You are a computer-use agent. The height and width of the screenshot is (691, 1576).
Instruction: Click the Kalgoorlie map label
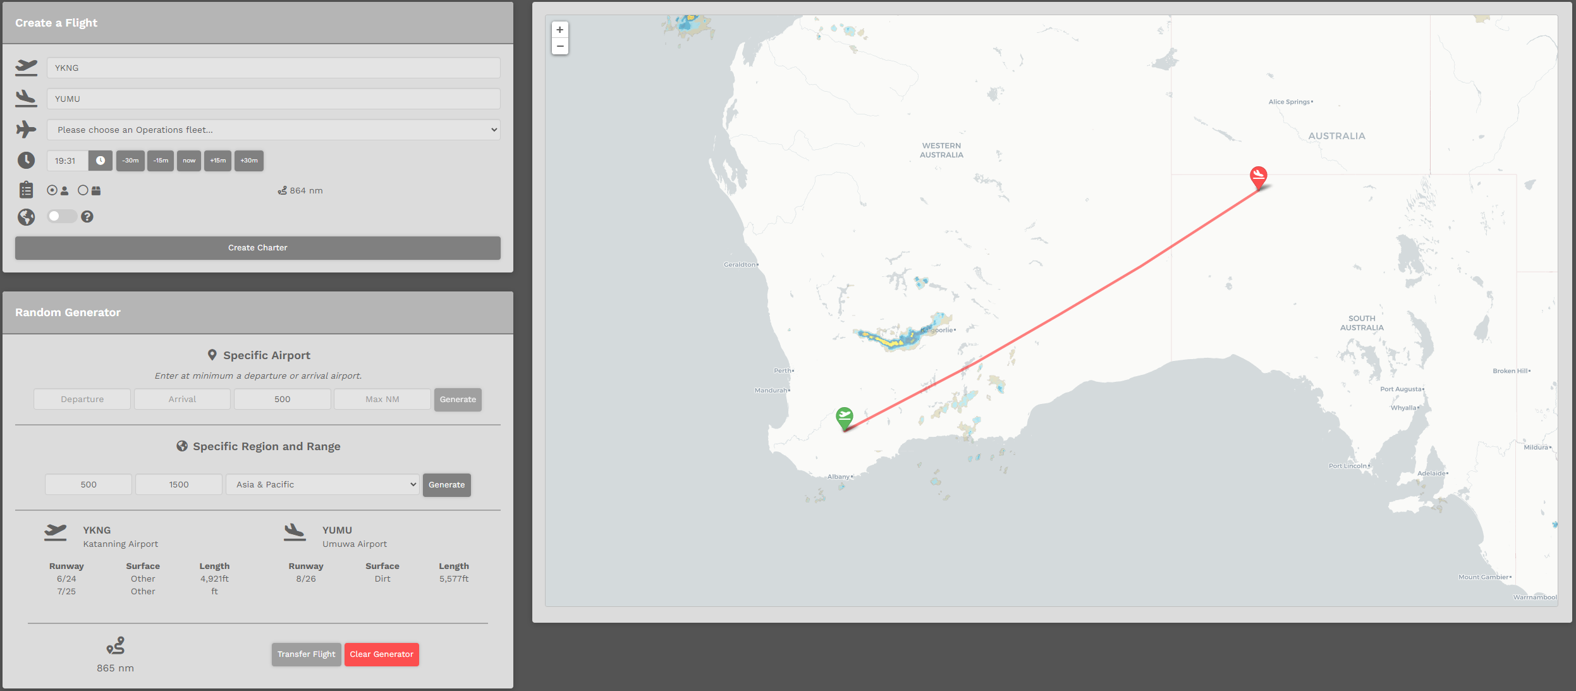(x=938, y=330)
